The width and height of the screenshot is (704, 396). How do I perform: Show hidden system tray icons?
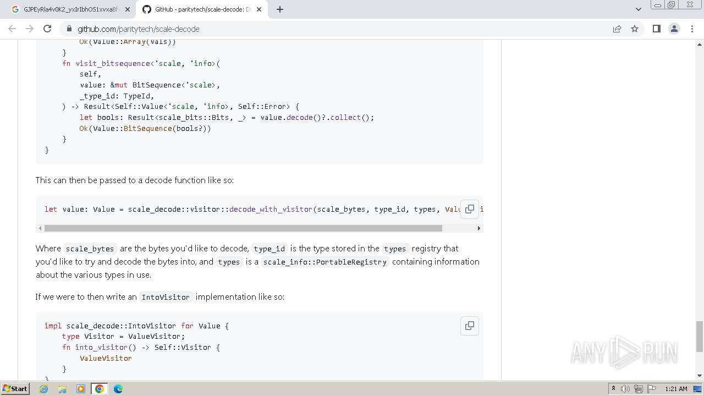(613, 389)
